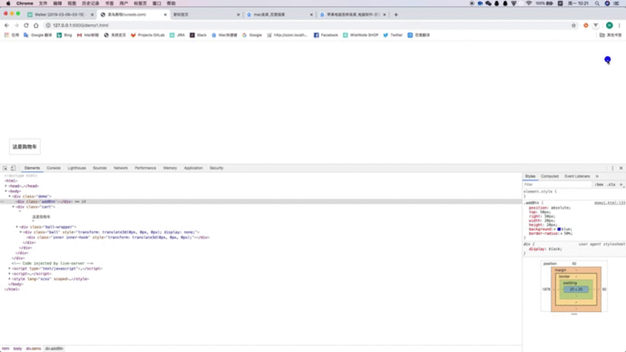The width and height of the screenshot is (626, 352).
Task: Open the Event Listeners tab
Action: [x=577, y=177]
